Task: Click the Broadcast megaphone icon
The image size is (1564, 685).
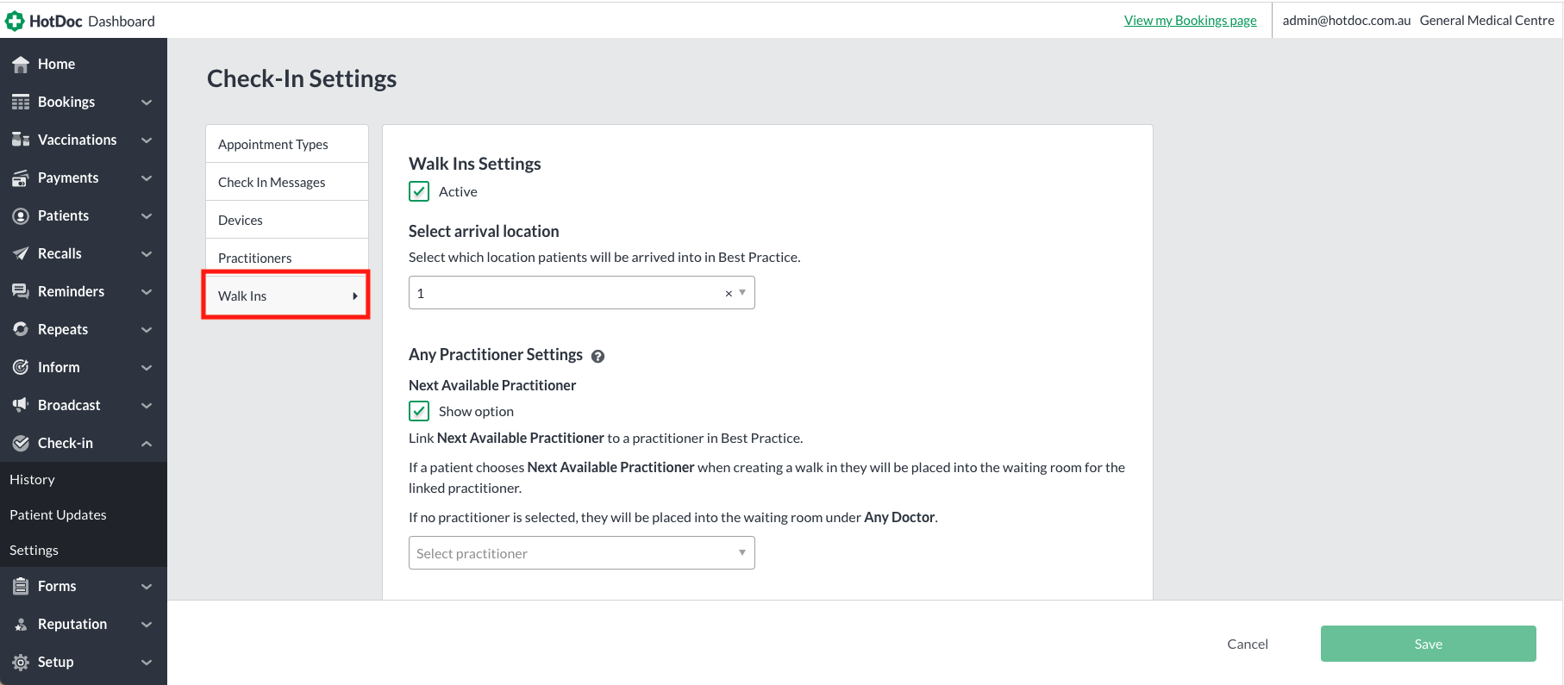Action: click(21, 405)
